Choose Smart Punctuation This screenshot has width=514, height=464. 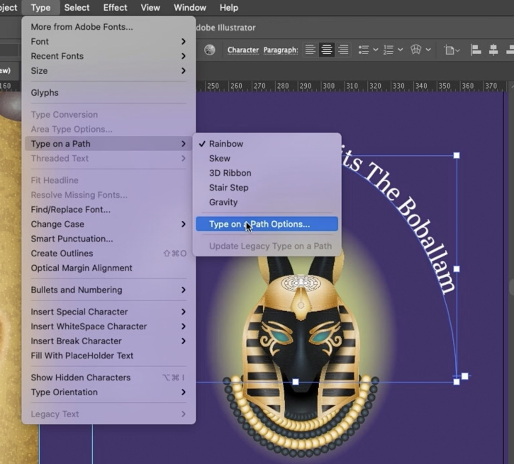(x=108, y=239)
